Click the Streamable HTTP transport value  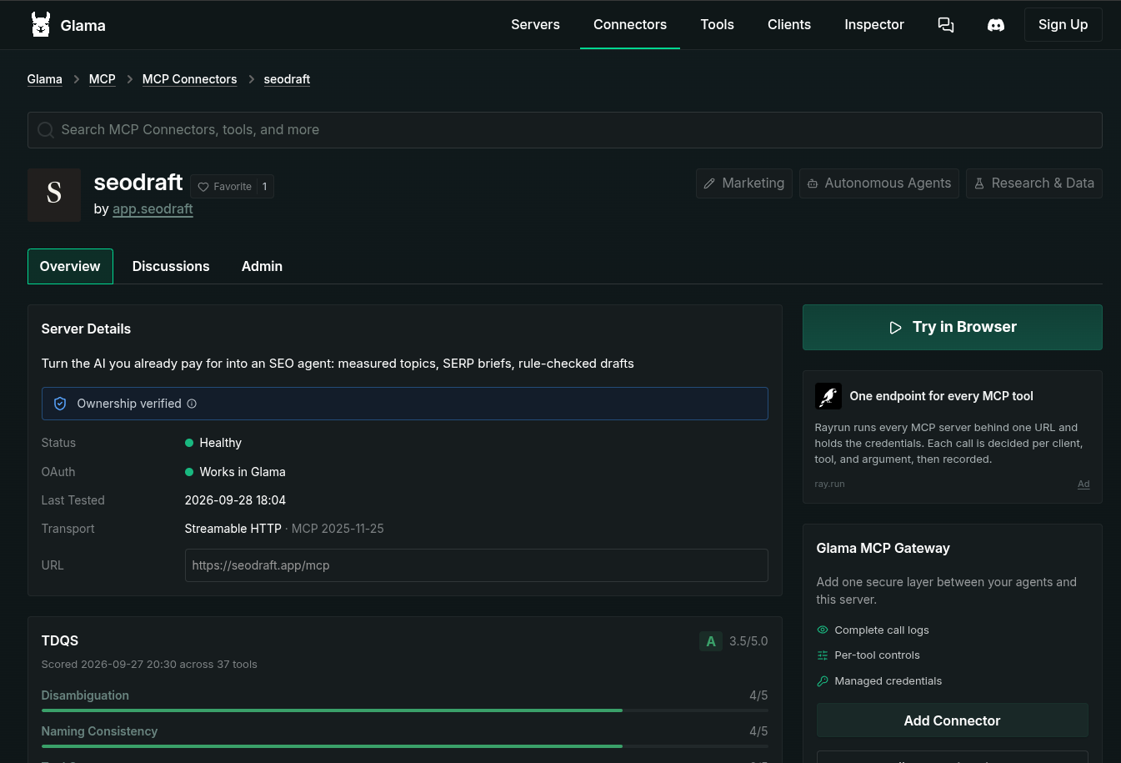[x=233, y=529]
